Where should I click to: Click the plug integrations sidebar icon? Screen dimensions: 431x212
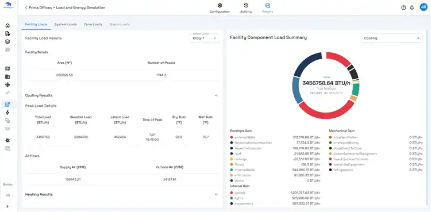click(x=7, y=140)
